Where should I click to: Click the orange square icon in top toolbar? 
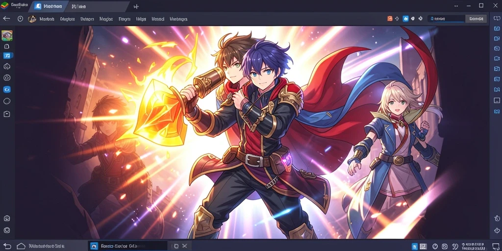(390, 19)
